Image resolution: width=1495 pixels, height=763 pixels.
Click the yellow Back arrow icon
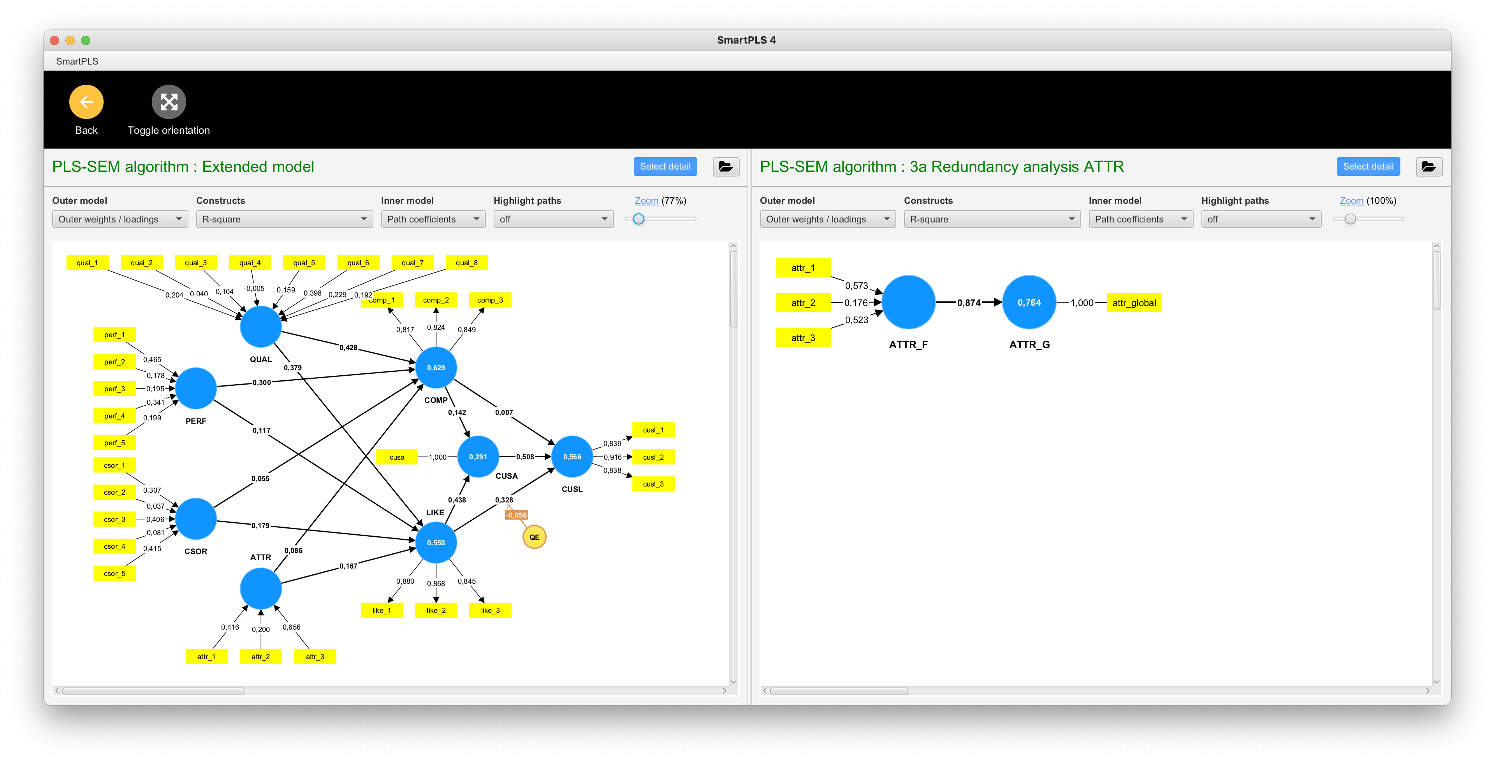click(x=86, y=102)
